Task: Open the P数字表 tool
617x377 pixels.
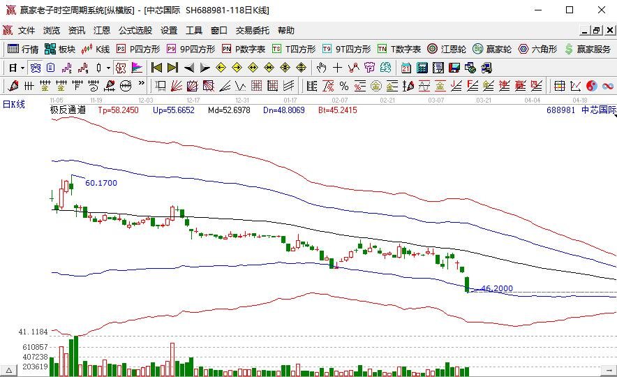Action: tap(244, 49)
